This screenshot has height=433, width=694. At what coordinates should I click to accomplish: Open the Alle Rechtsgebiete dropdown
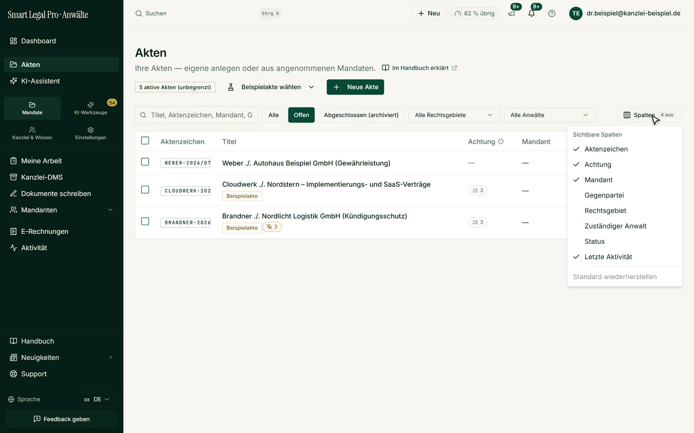454,115
